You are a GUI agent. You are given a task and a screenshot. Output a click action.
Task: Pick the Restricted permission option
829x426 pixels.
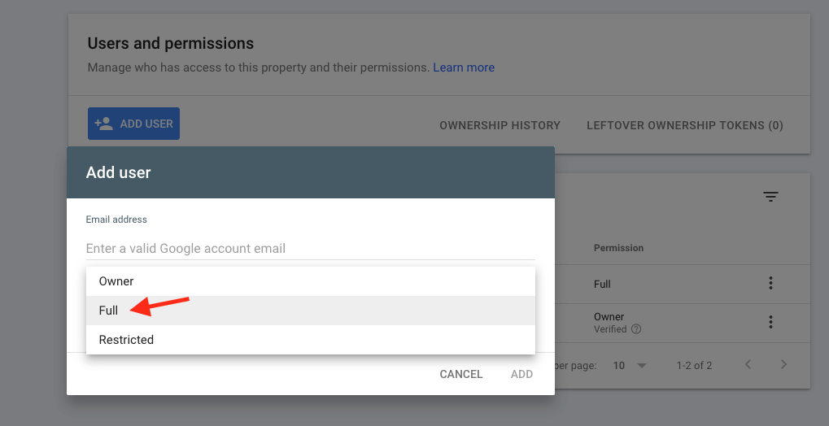pyautogui.click(x=310, y=339)
